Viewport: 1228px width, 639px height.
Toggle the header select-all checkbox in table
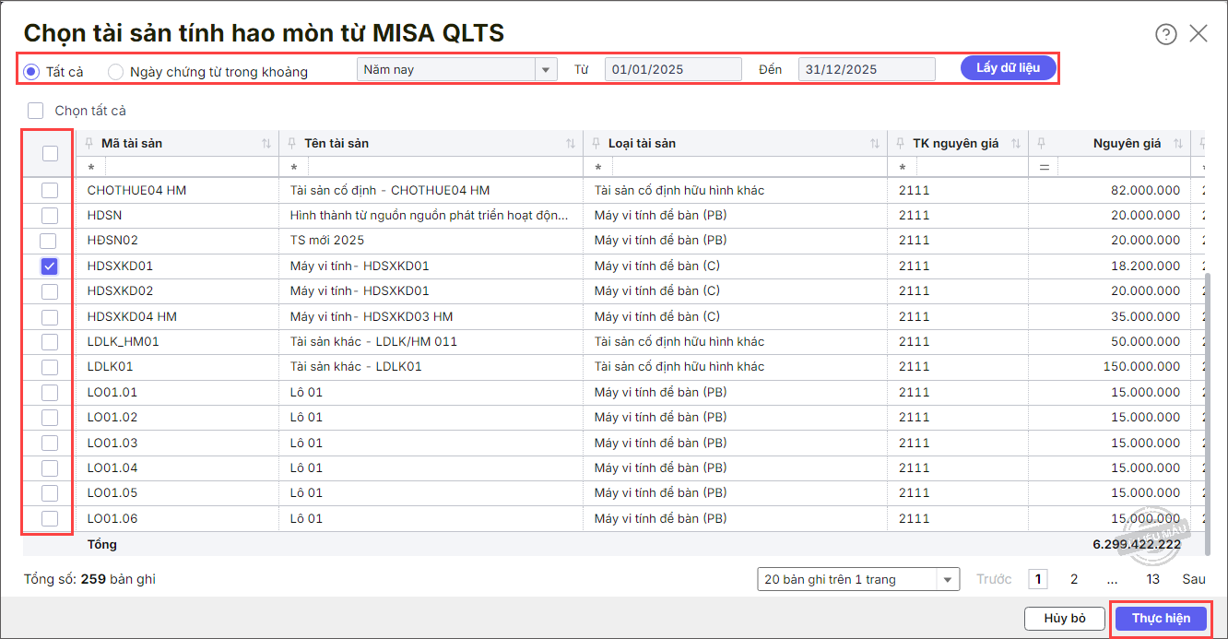click(50, 154)
